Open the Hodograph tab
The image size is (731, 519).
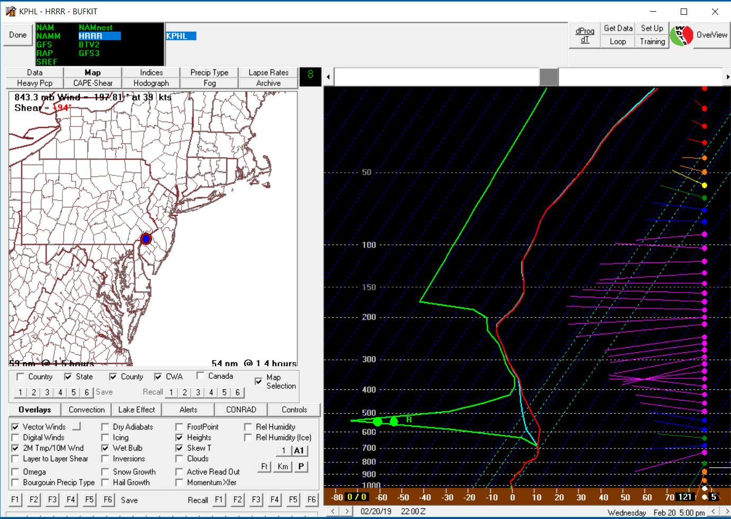coord(151,83)
